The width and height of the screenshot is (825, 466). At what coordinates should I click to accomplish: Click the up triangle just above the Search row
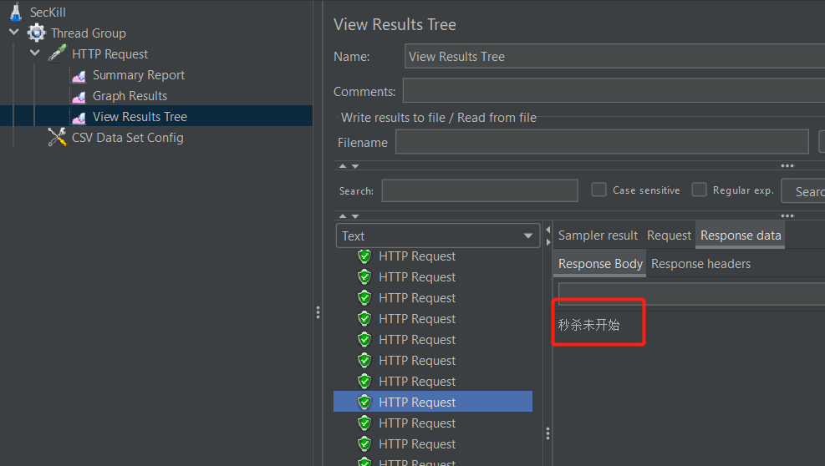point(343,165)
